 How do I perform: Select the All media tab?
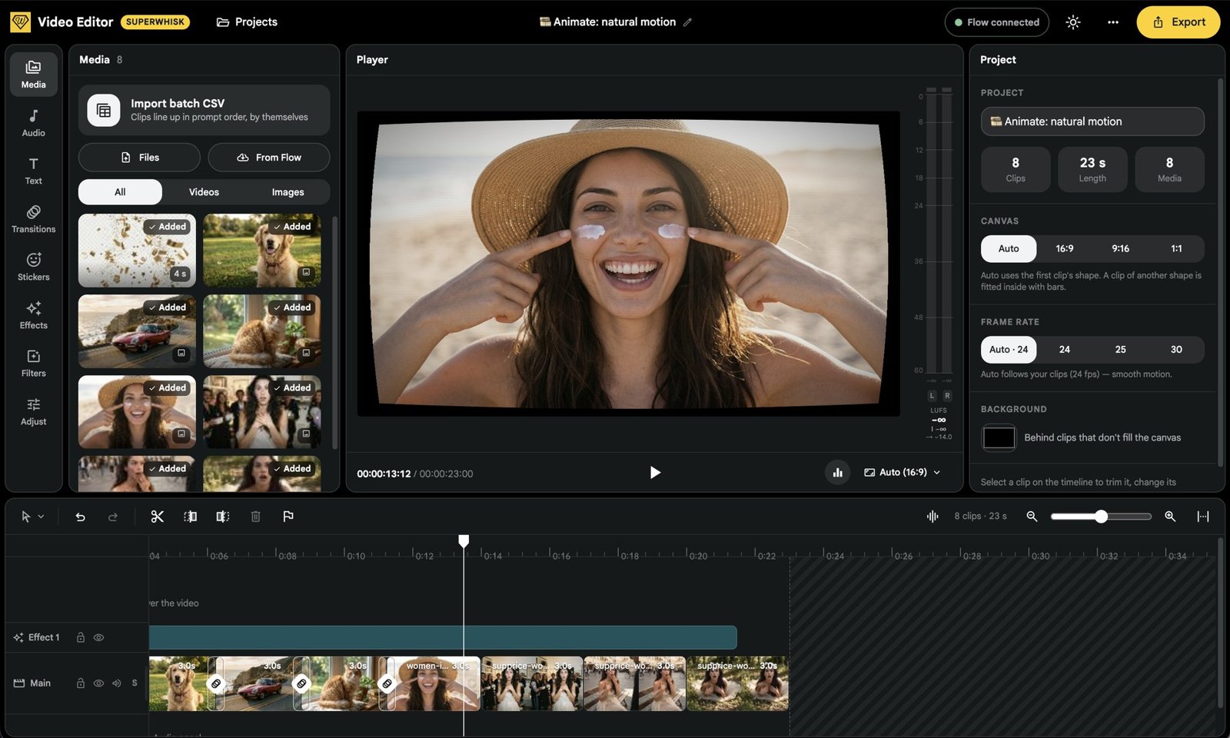click(x=120, y=192)
